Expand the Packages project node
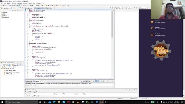This screenshot has height=104, width=185. click(1, 17)
